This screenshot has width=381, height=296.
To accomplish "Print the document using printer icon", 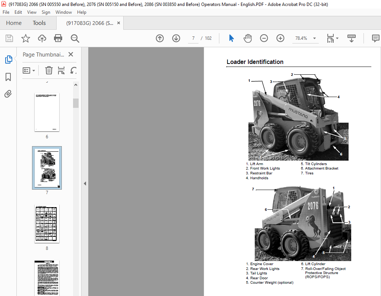I will 58,38.
